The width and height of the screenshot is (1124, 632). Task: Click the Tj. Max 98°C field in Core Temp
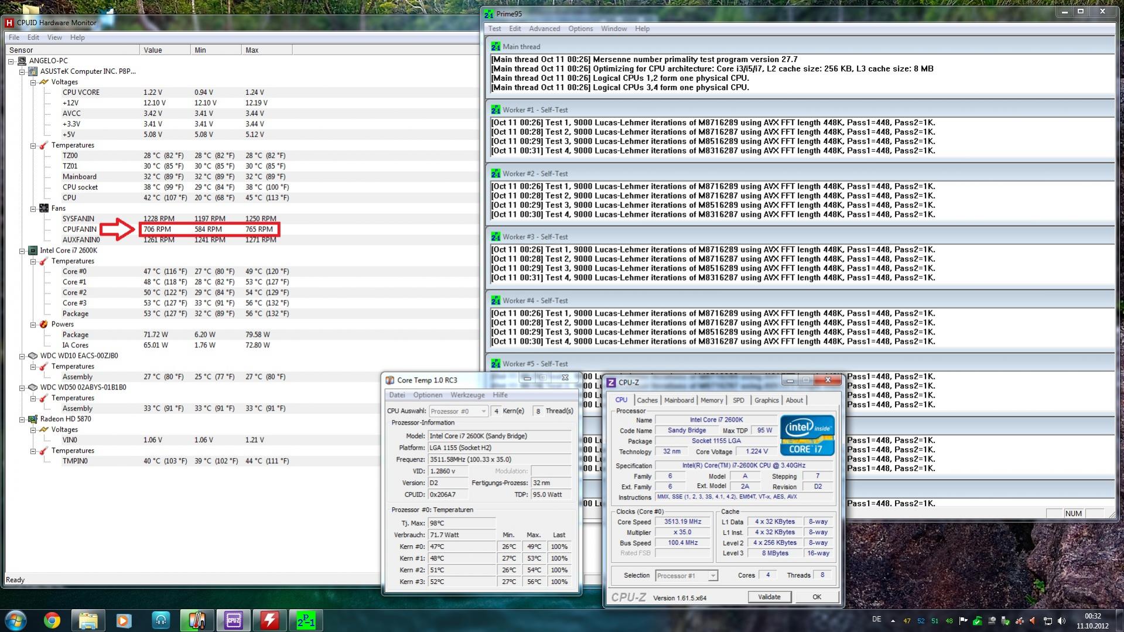click(x=462, y=523)
